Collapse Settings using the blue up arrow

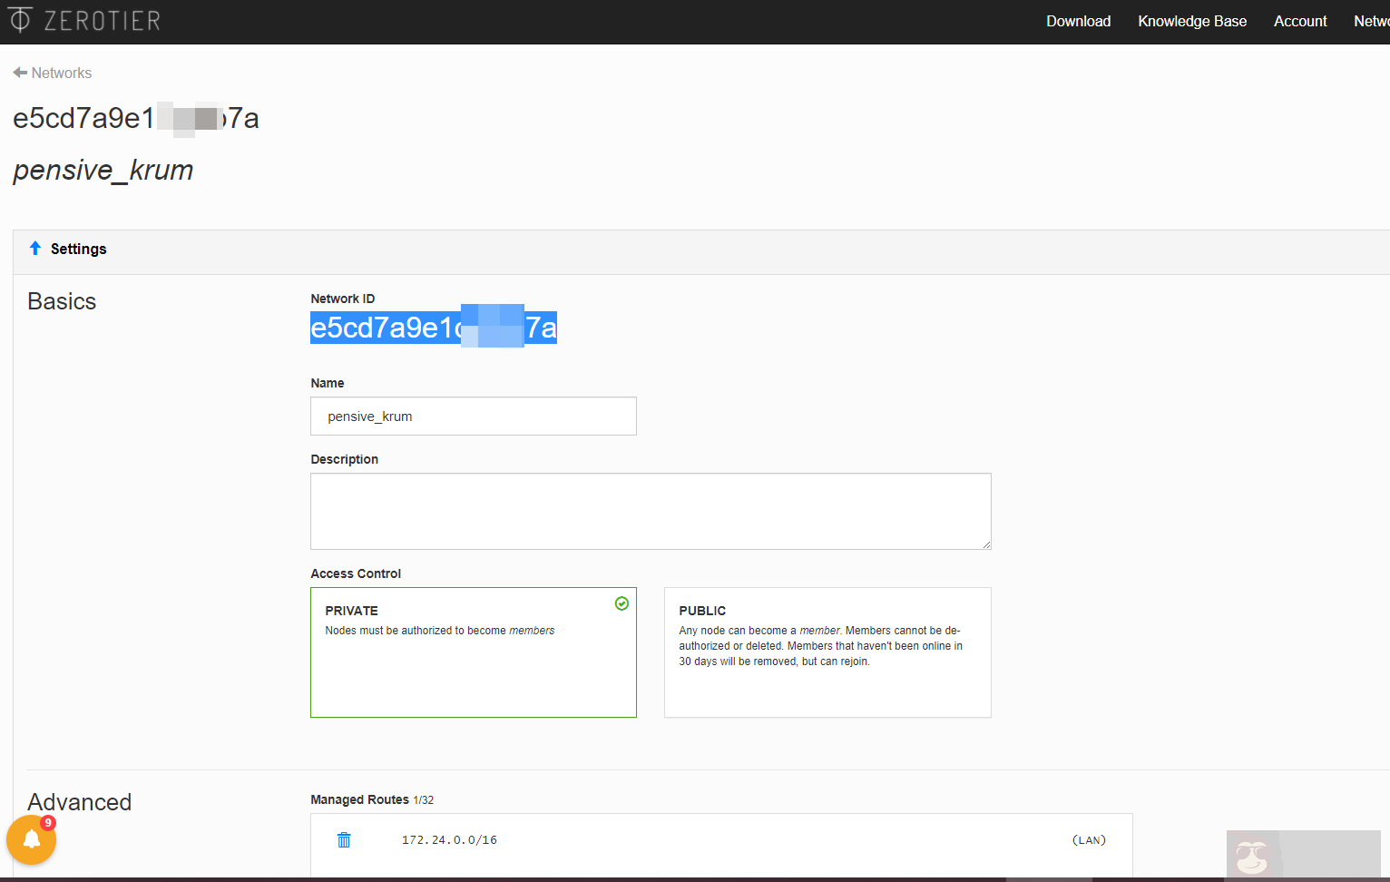(35, 249)
